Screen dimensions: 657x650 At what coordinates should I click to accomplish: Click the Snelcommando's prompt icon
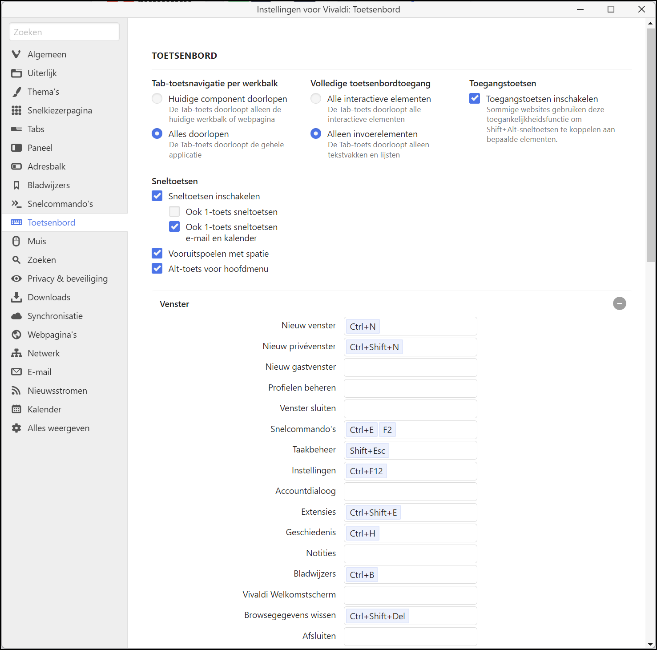point(16,204)
